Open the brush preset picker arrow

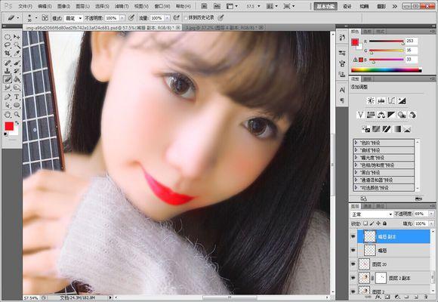coord(36,18)
